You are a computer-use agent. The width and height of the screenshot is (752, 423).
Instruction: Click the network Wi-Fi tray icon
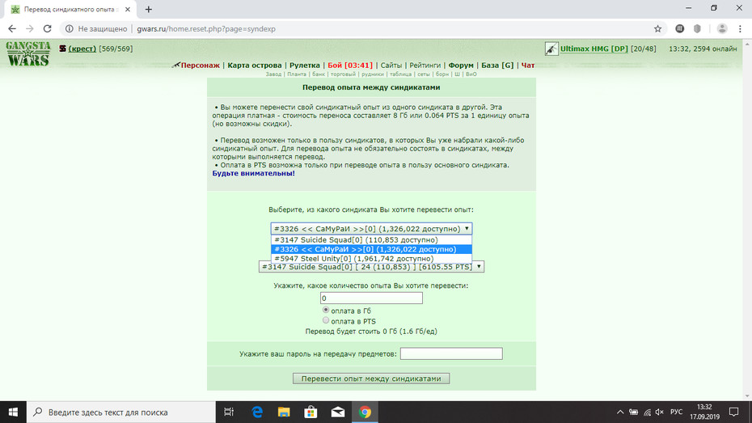(x=647, y=412)
